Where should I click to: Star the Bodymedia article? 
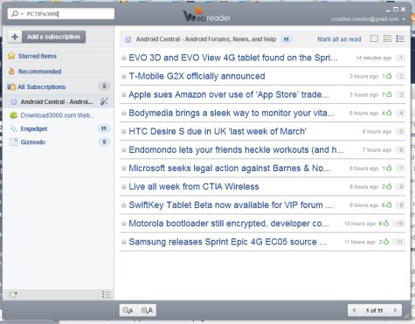(124, 113)
